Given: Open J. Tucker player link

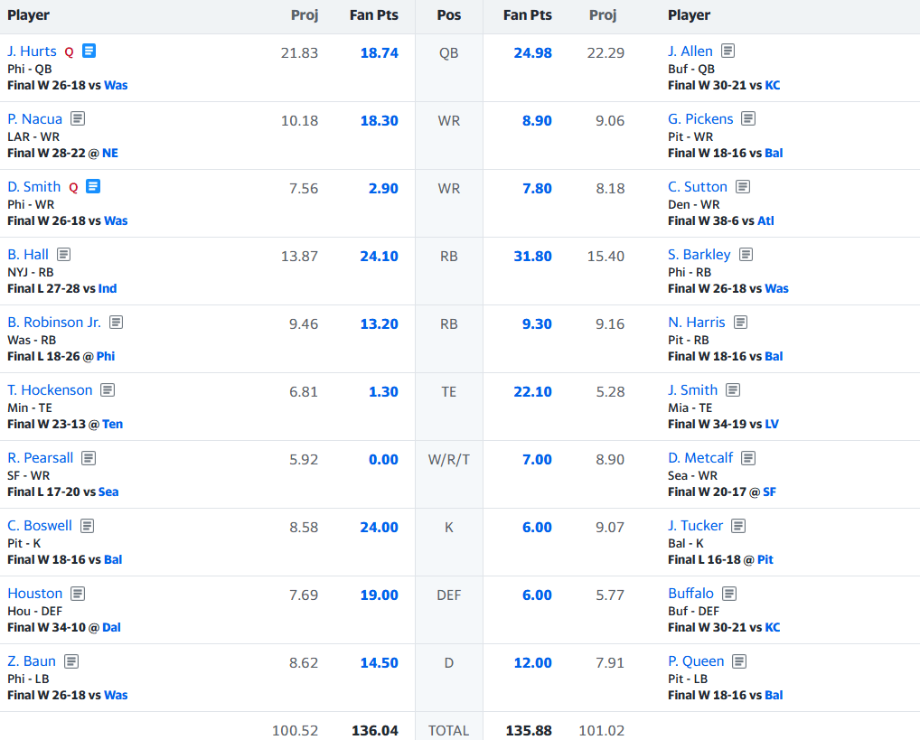Looking at the screenshot, I should 695,526.
